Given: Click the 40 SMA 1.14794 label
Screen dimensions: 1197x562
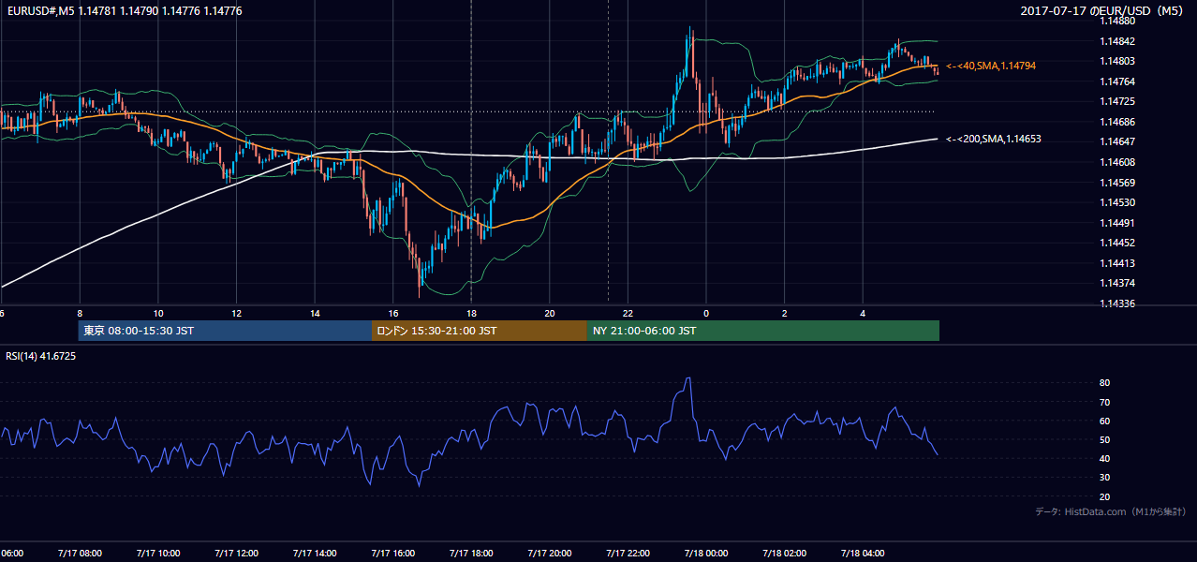Looking at the screenshot, I should [991, 67].
